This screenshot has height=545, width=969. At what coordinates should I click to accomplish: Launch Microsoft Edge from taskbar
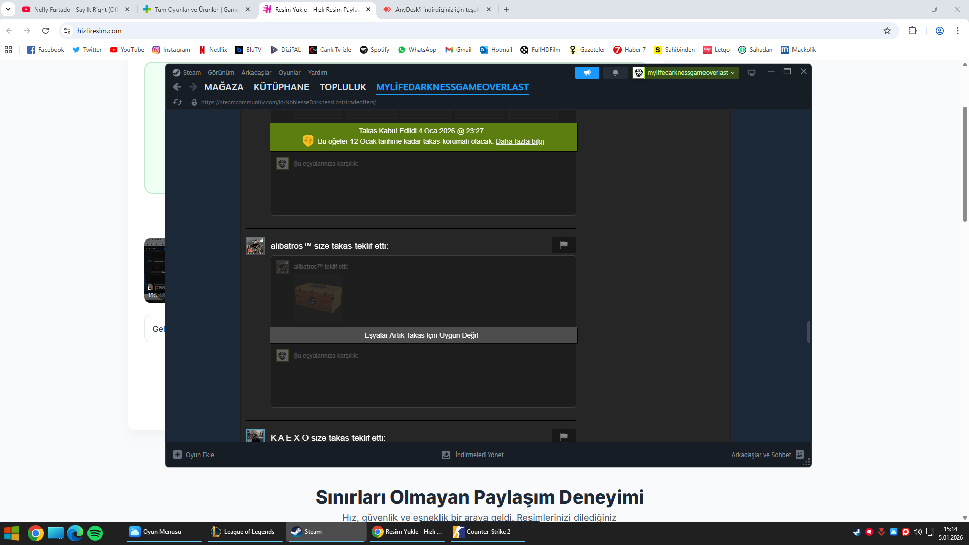(75, 533)
